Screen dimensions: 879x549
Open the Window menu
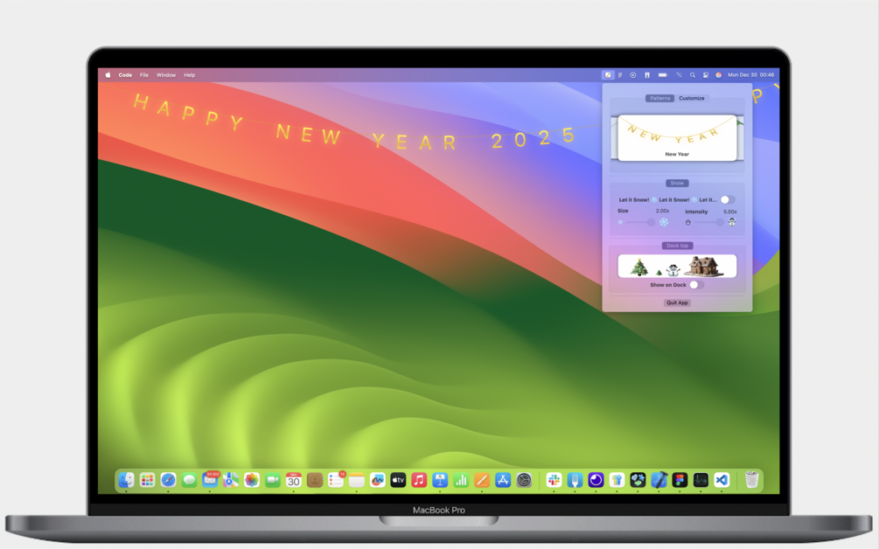(x=166, y=75)
